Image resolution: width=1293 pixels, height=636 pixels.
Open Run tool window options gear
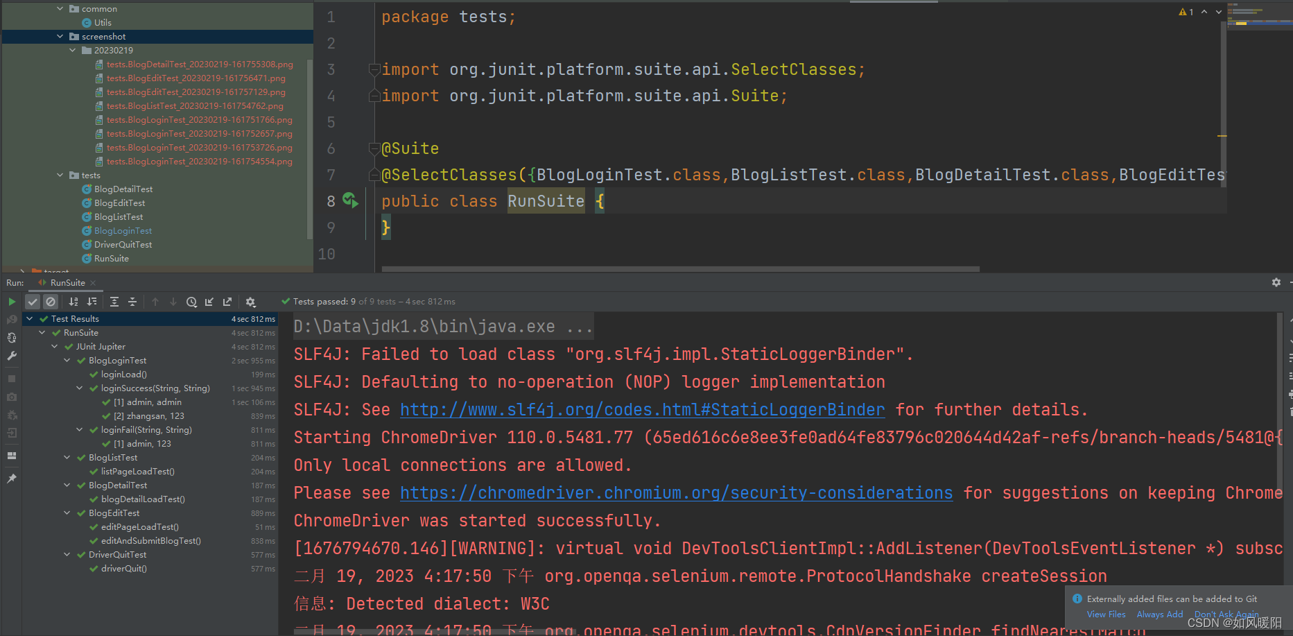[x=1276, y=282]
